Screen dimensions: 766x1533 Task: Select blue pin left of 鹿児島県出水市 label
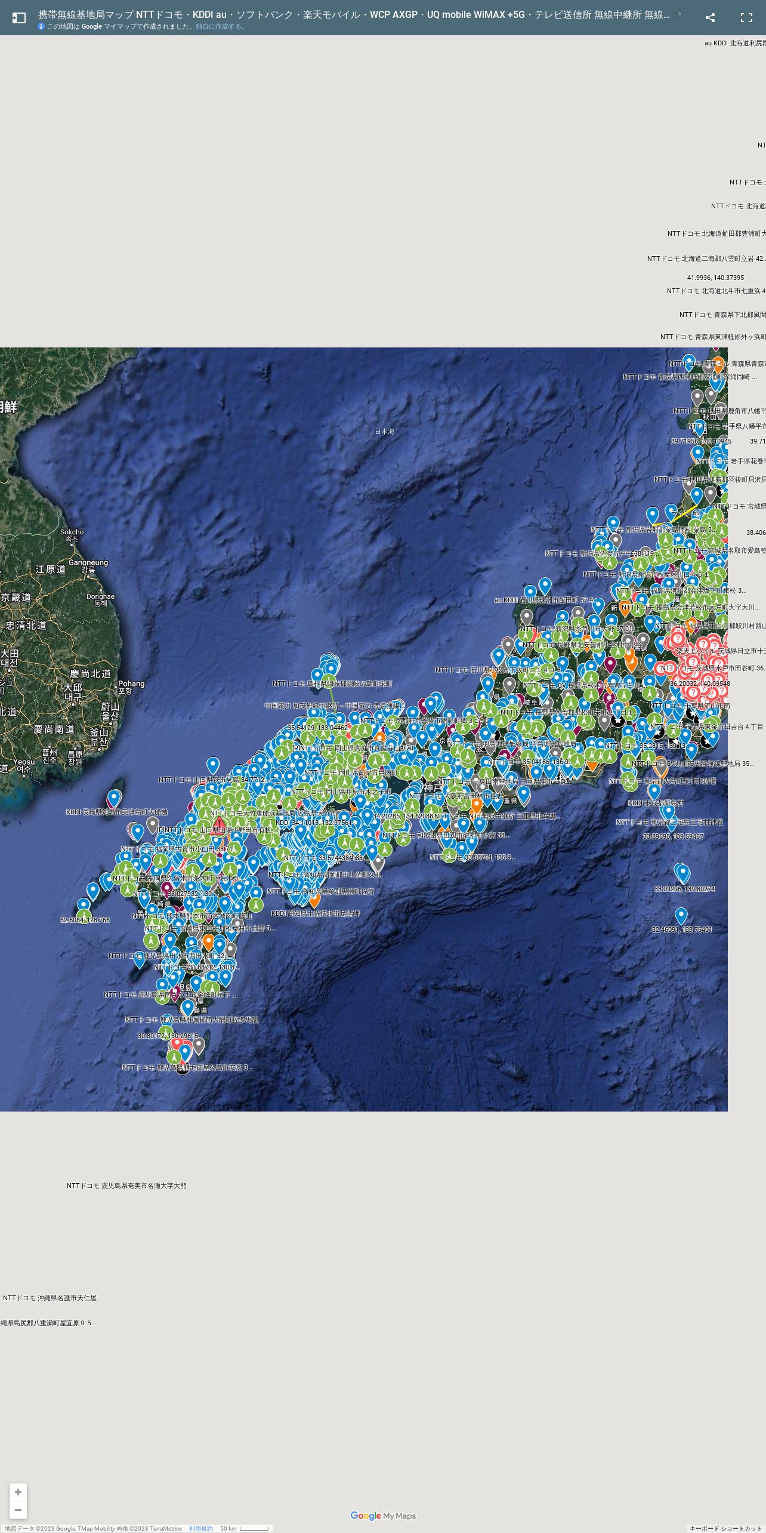[x=139, y=959]
